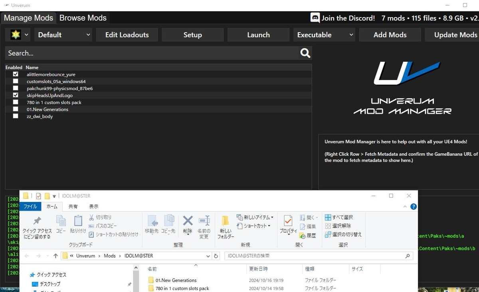
Task: Collapse the Explorer ribbon chevron
Action: 406,206
